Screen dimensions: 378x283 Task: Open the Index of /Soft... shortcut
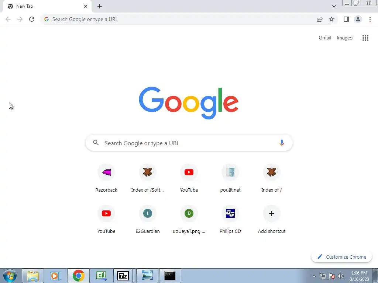(148, 178)
